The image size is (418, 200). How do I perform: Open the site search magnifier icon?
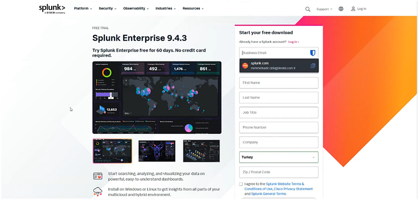coord(308,9)
